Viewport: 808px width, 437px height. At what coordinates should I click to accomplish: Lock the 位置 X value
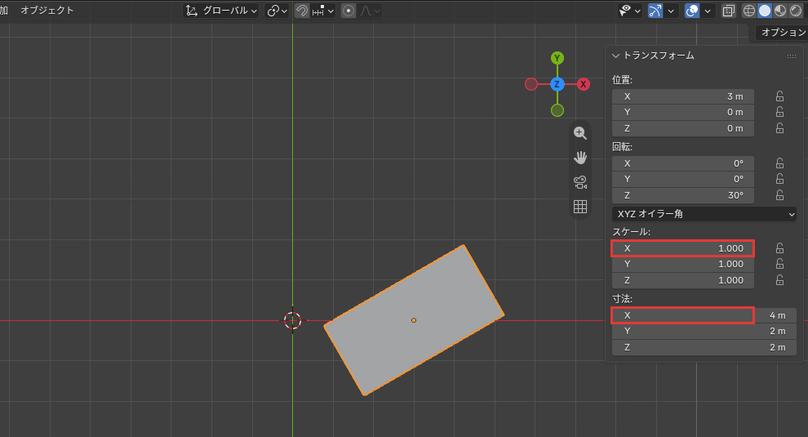click(x=779, y=96)
